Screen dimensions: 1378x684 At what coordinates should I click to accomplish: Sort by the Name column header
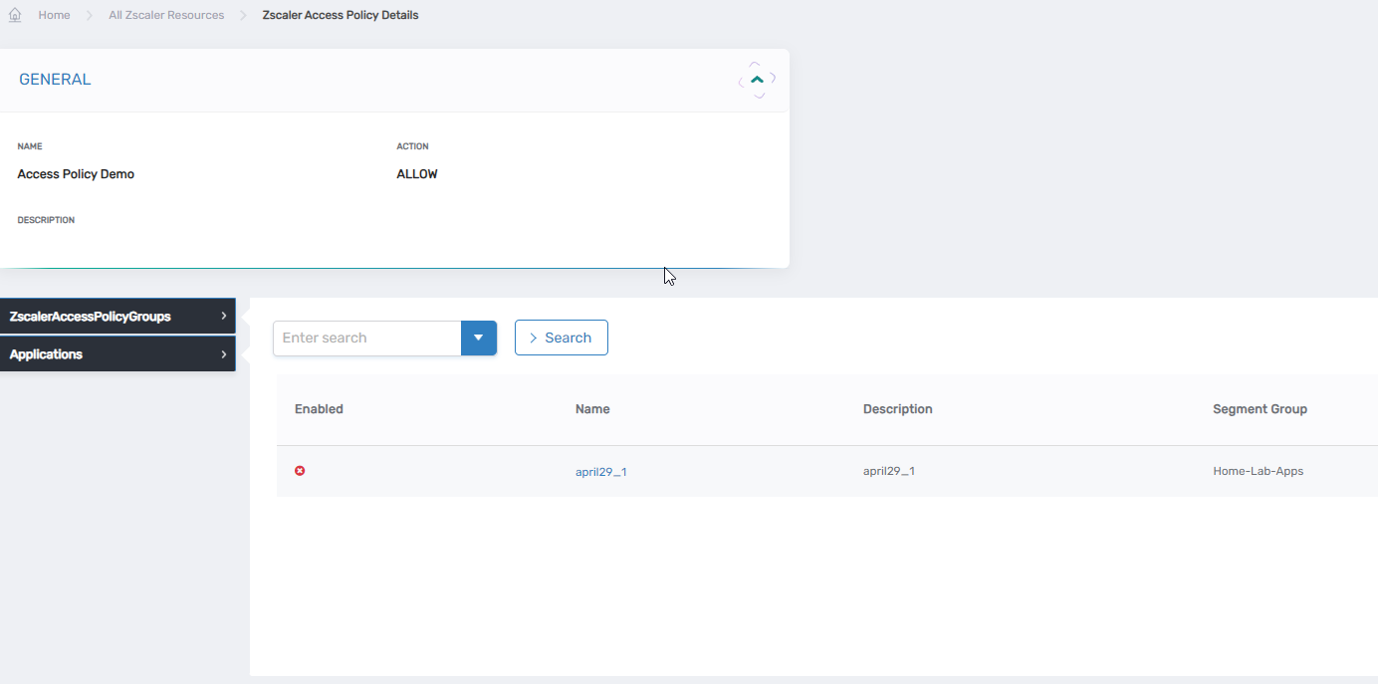tap(592, 409)
